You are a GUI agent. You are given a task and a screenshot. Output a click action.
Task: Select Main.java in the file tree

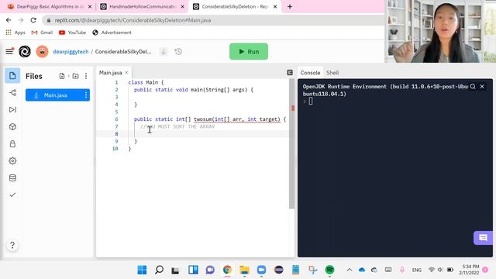[x=57, y=95]
